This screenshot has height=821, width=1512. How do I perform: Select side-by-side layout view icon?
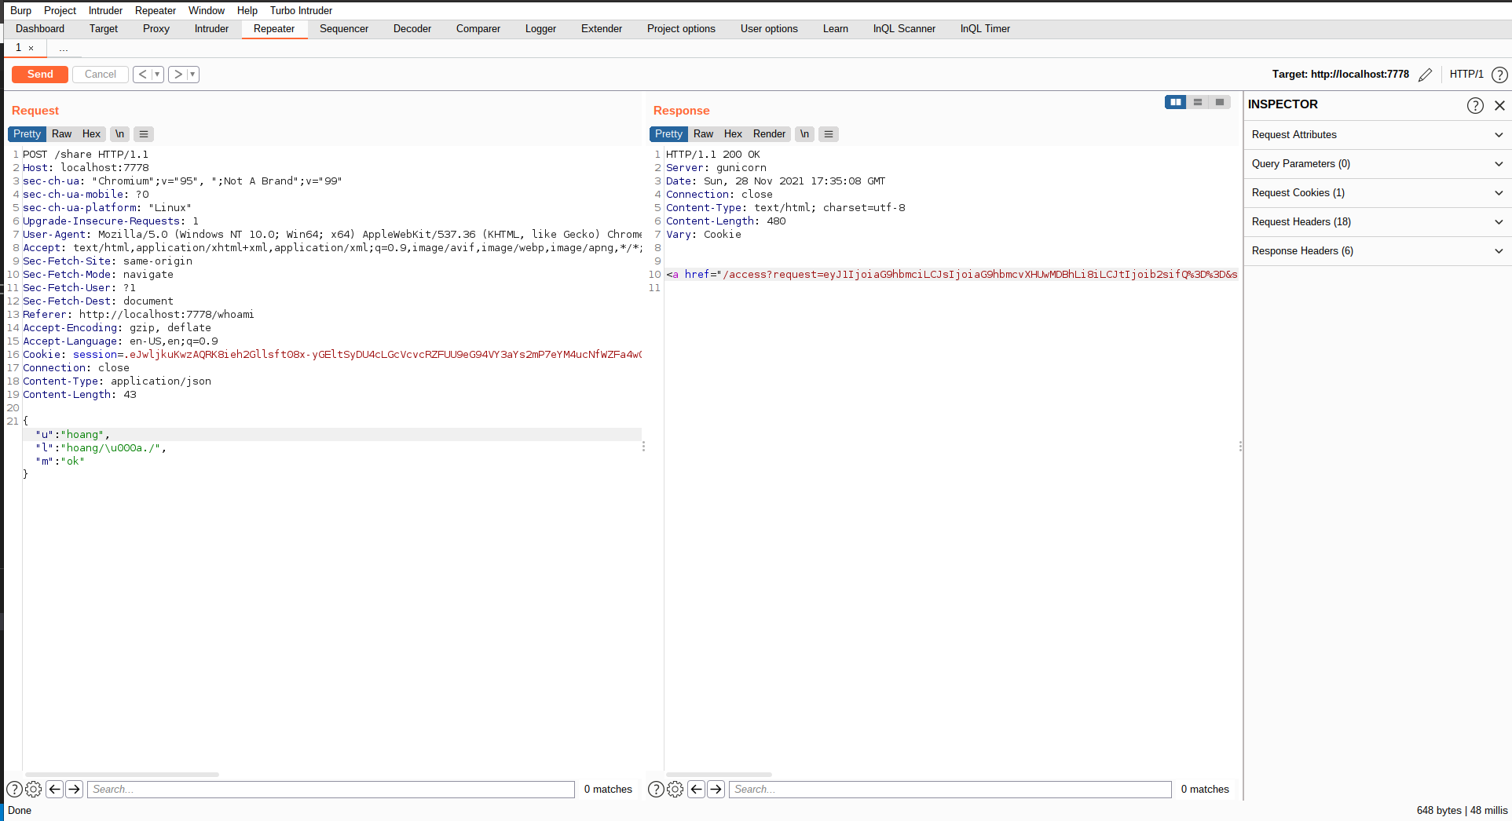(x=1176, y=102)
